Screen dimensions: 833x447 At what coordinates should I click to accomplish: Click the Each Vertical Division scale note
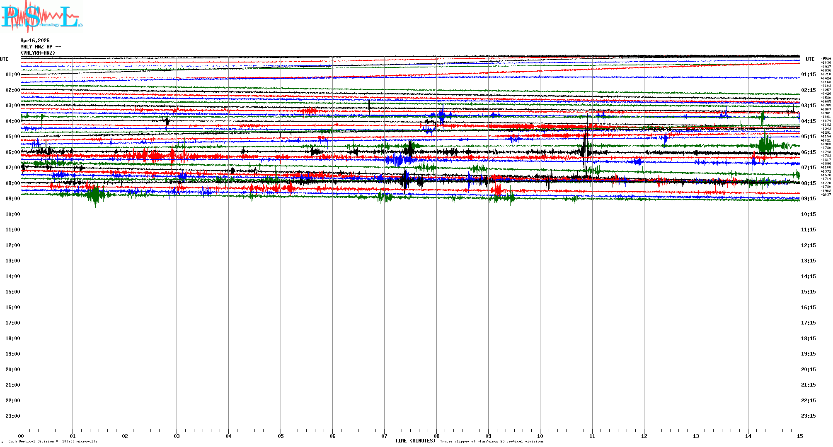coord(53,441)
